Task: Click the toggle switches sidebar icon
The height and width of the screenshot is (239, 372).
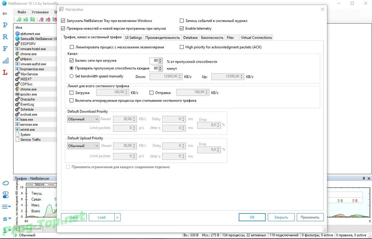Action: coord(6,195)
